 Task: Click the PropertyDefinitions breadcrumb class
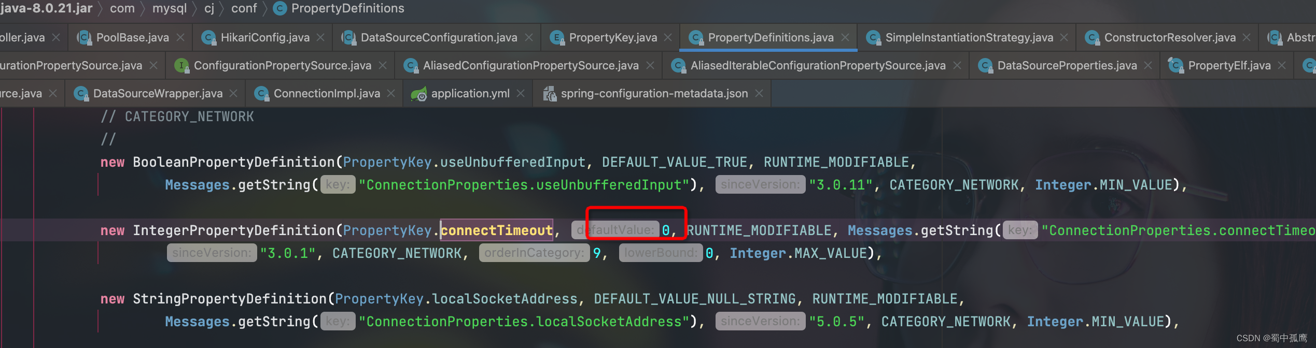pos(347,8)
